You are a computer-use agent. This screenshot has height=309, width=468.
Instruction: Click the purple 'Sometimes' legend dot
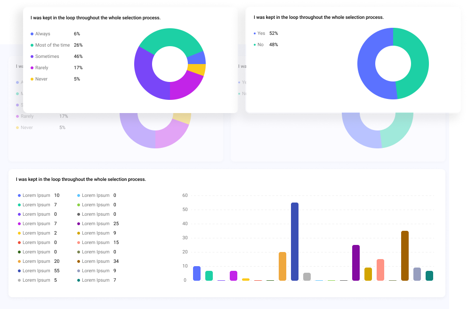[31, 56]
